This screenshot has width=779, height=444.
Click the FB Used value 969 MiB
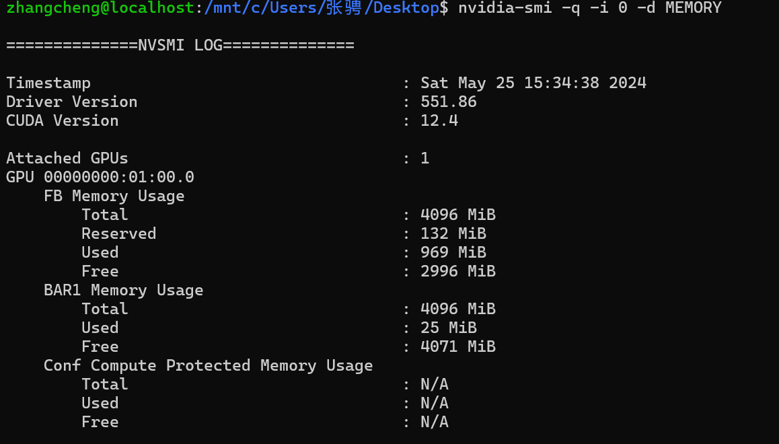(453, 253)
